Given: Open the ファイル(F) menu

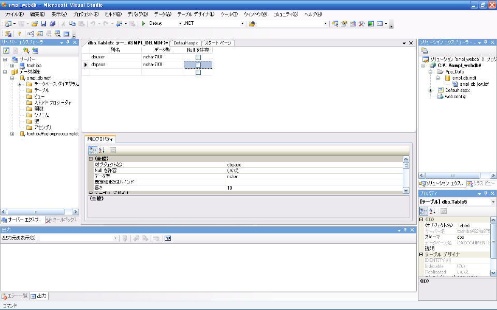Looking at the screenshot, I should [x=14, y=14].
